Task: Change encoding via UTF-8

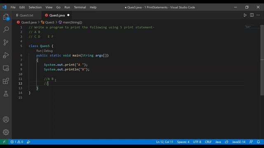Action: (197, 142)
